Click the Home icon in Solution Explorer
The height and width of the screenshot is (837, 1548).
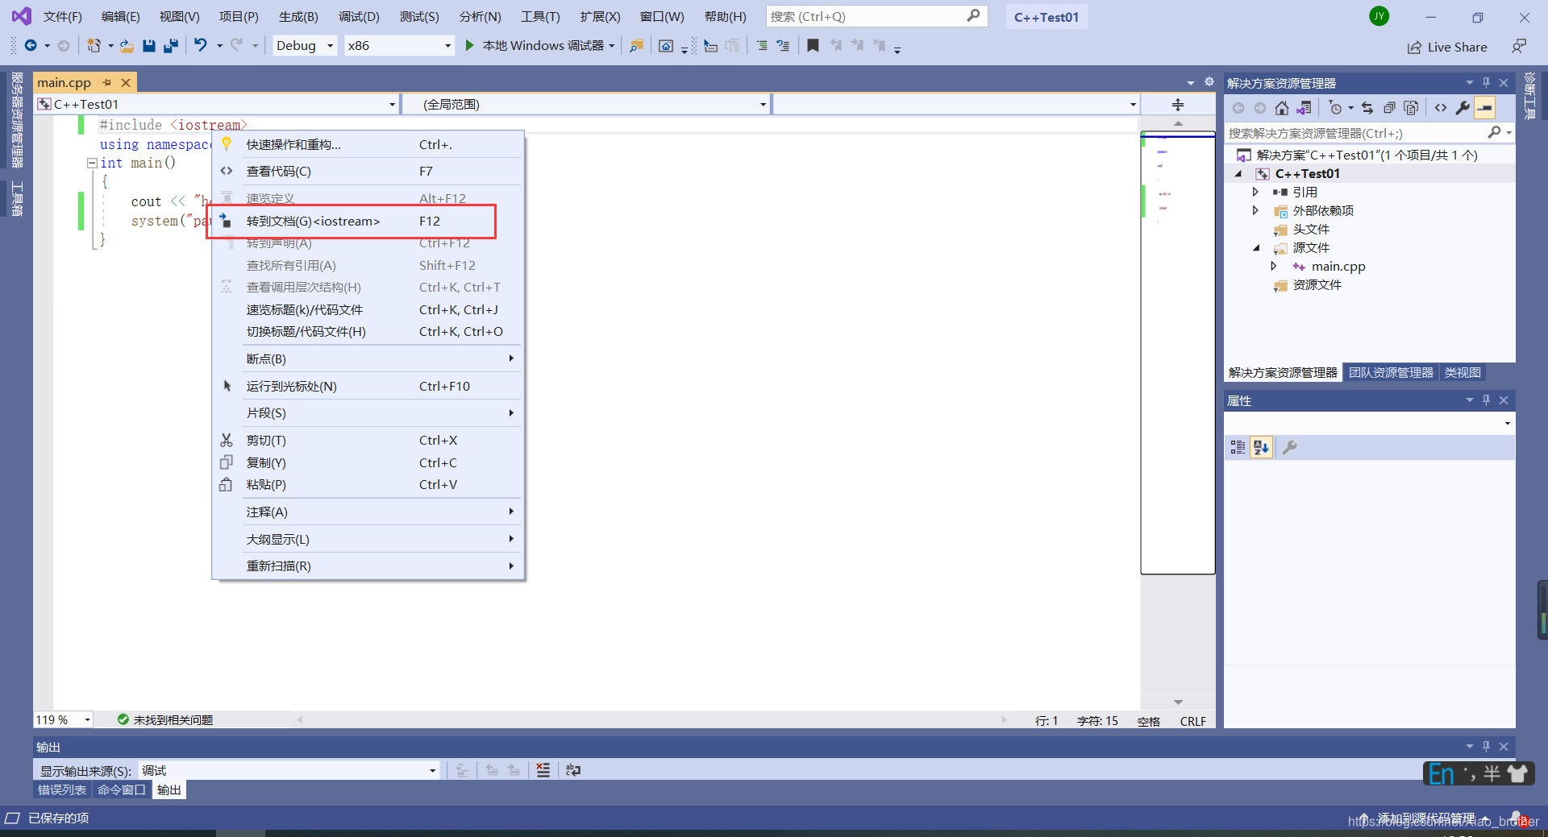click(1282, 108)
